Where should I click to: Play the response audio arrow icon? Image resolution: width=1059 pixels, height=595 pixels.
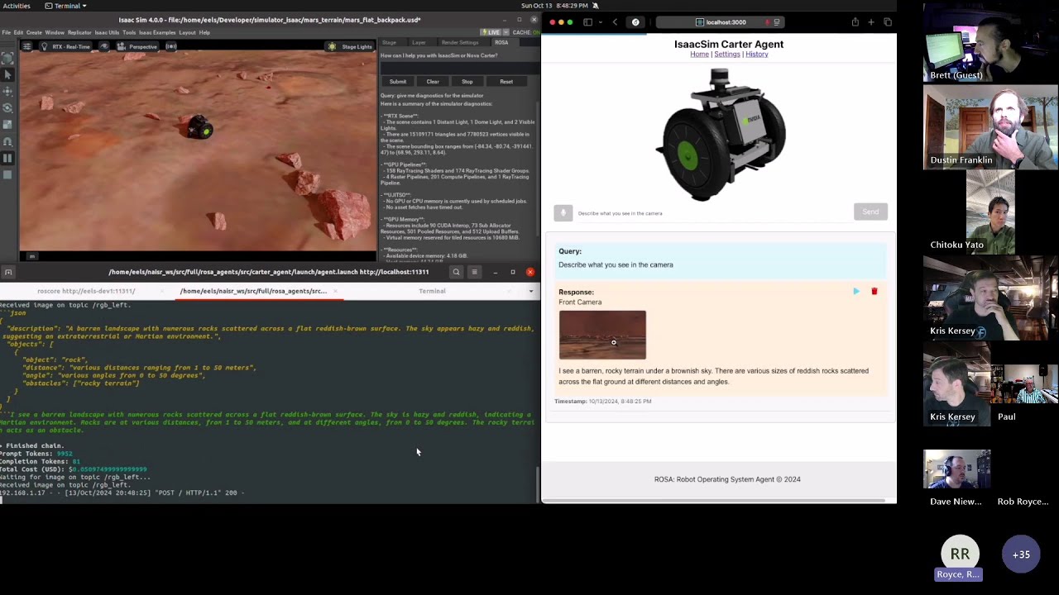(x=856, y=292)
